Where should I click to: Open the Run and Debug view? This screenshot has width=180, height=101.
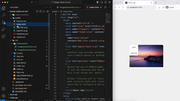click(x=3, y=29)
